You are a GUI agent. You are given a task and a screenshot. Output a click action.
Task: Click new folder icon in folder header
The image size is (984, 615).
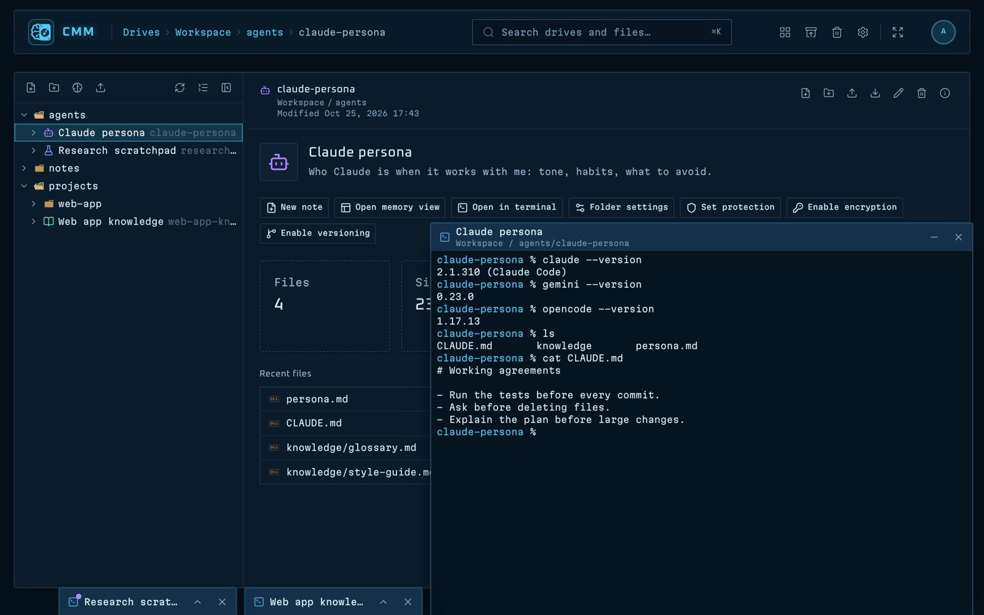tap(828, 93)
